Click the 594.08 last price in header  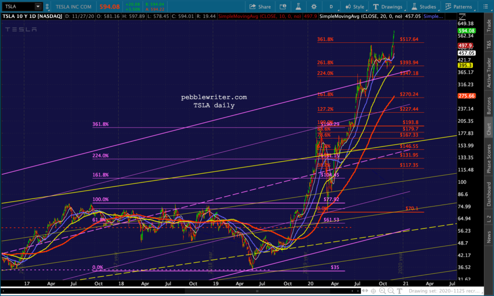(x=110, y=7)
